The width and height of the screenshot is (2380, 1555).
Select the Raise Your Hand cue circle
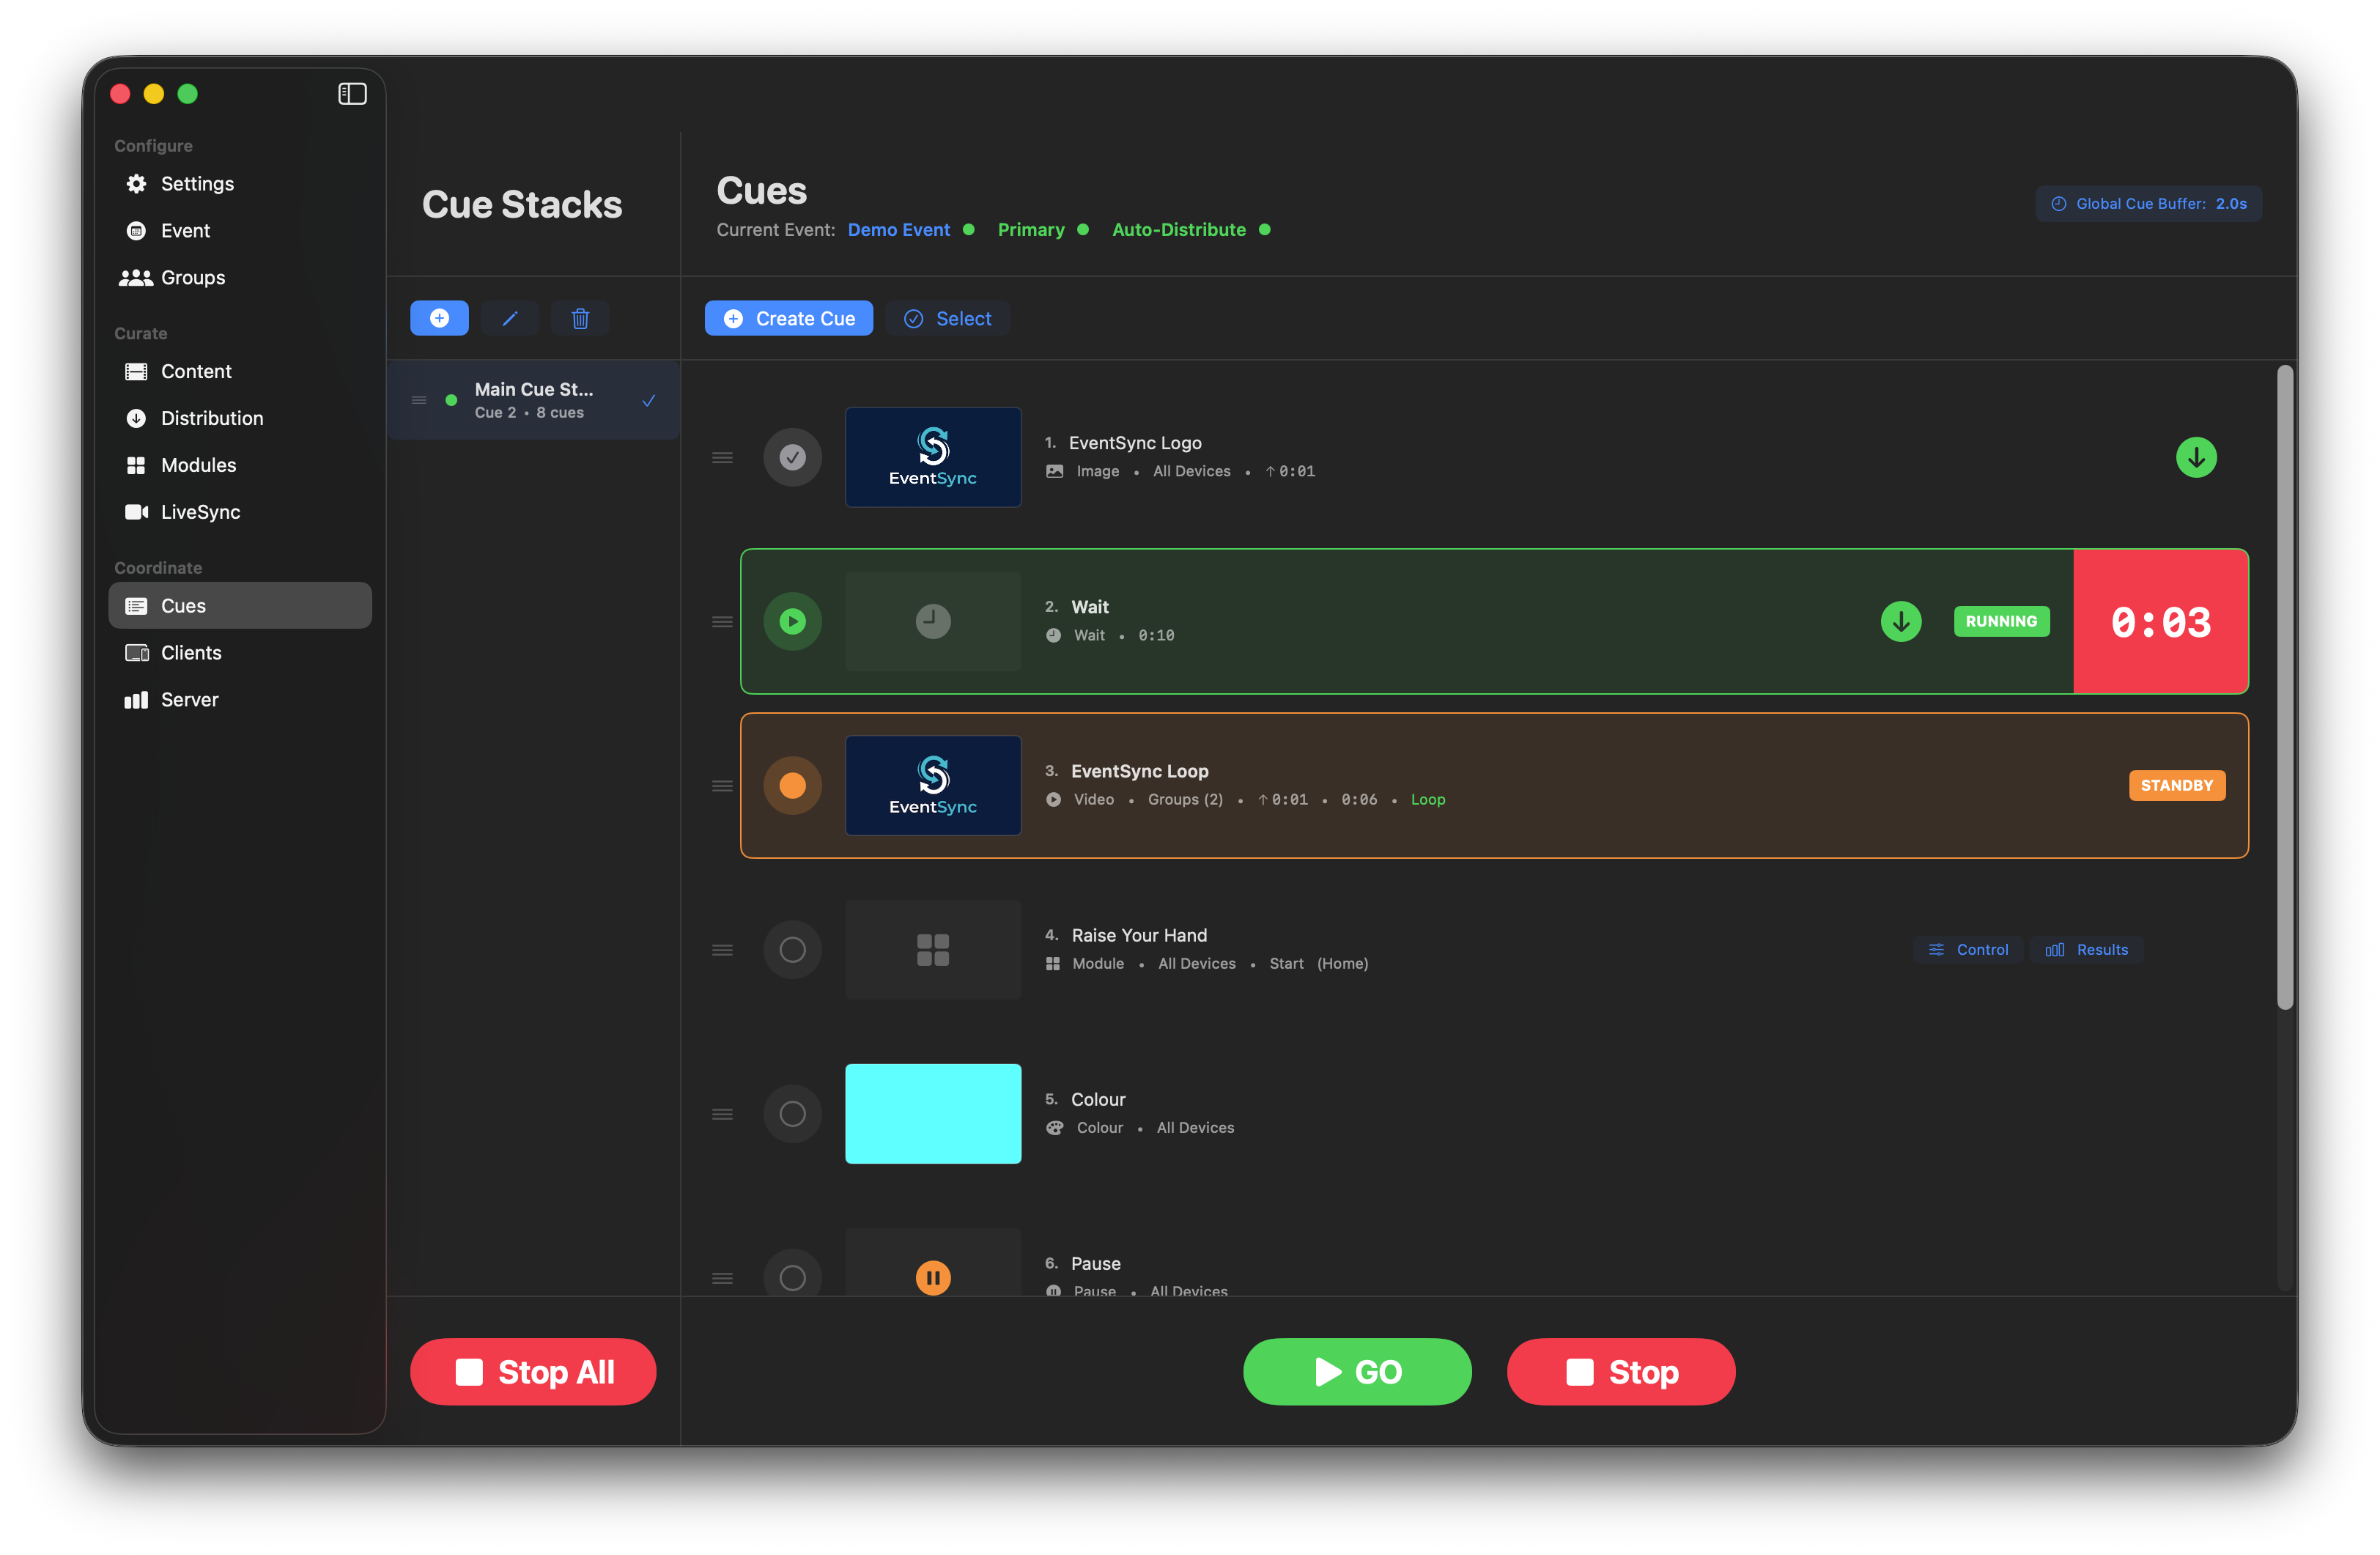click(x=793, y=950)
